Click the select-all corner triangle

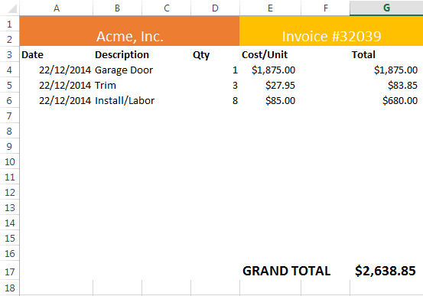pyautogui.click(x=12, y=9)
